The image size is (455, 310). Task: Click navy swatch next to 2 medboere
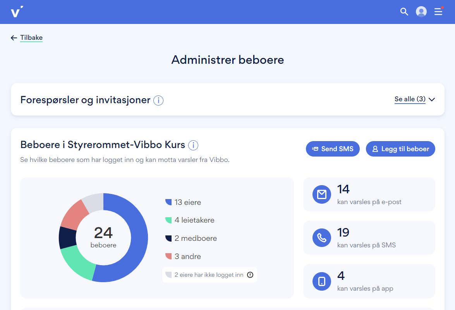click(168, 238)
